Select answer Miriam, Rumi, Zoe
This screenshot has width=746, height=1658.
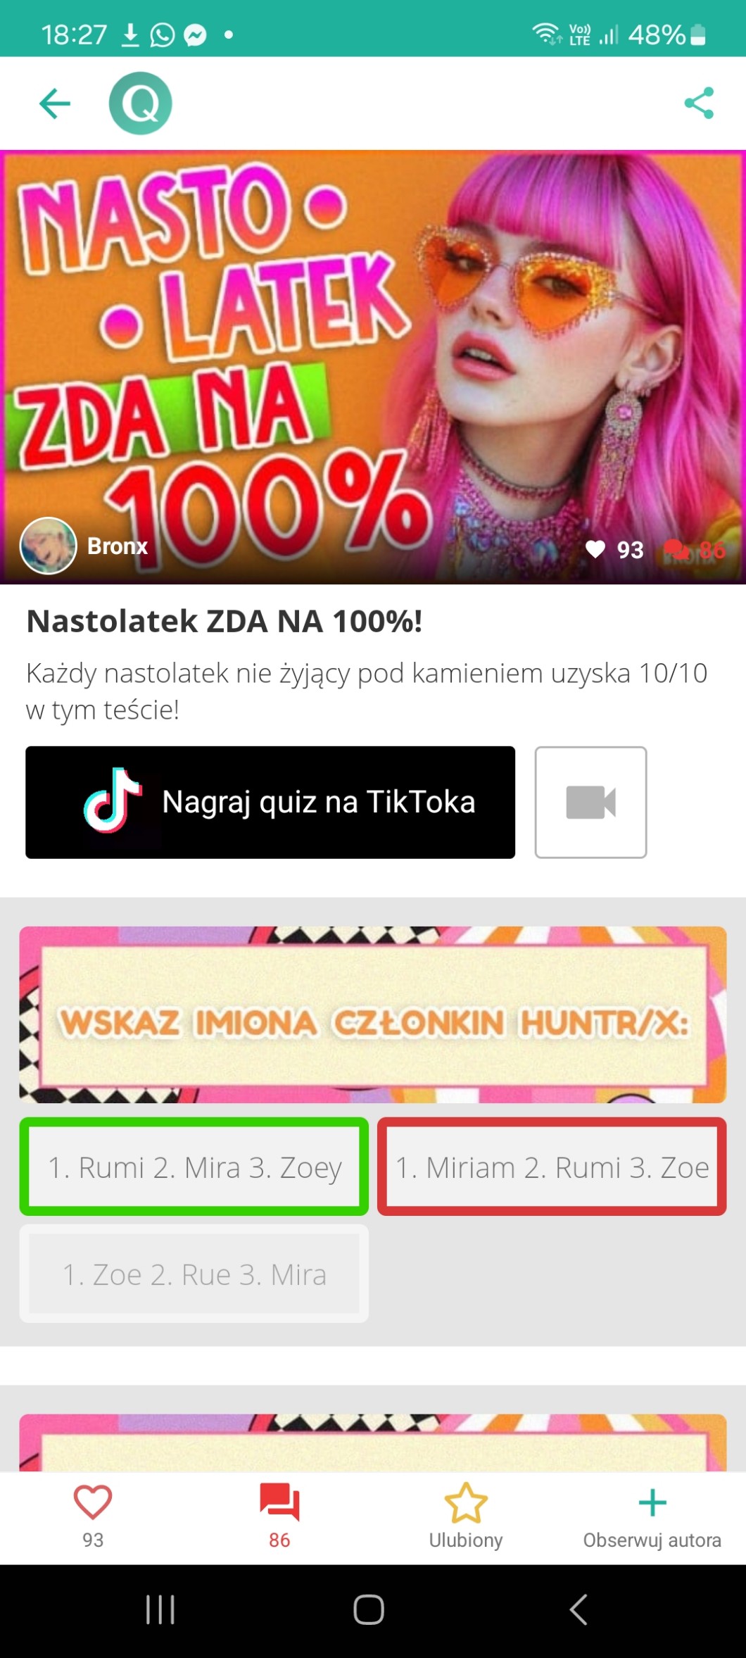[552, 1167]
